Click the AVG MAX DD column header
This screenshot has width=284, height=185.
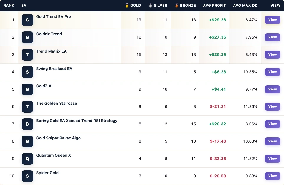tap(245, 6)
